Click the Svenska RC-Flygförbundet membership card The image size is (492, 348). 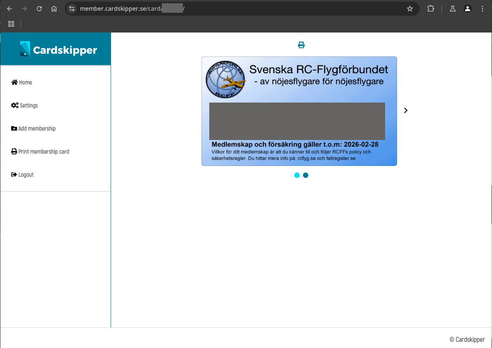[x=299, y=111]
